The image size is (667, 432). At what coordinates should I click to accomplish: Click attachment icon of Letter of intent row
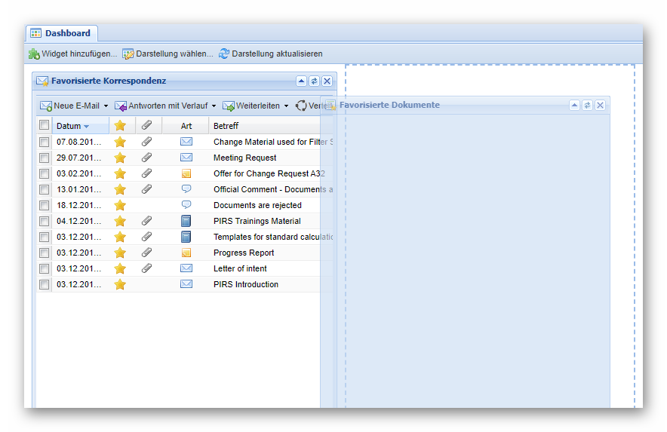147,268
